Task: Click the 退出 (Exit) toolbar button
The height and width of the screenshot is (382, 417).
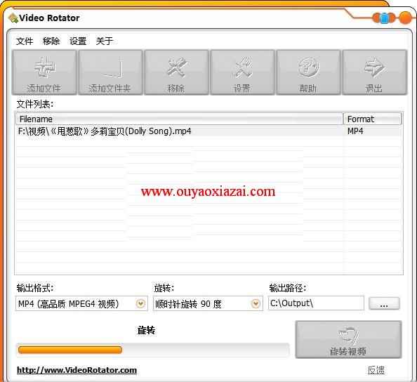Action: pos(374,72)
